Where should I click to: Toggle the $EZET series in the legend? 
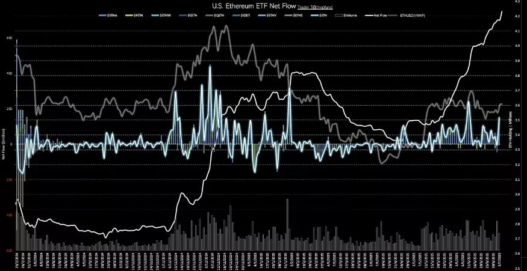(x=241, y=16)
